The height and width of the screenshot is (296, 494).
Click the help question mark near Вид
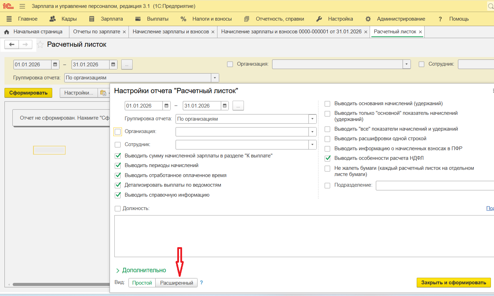coord(202,283)
